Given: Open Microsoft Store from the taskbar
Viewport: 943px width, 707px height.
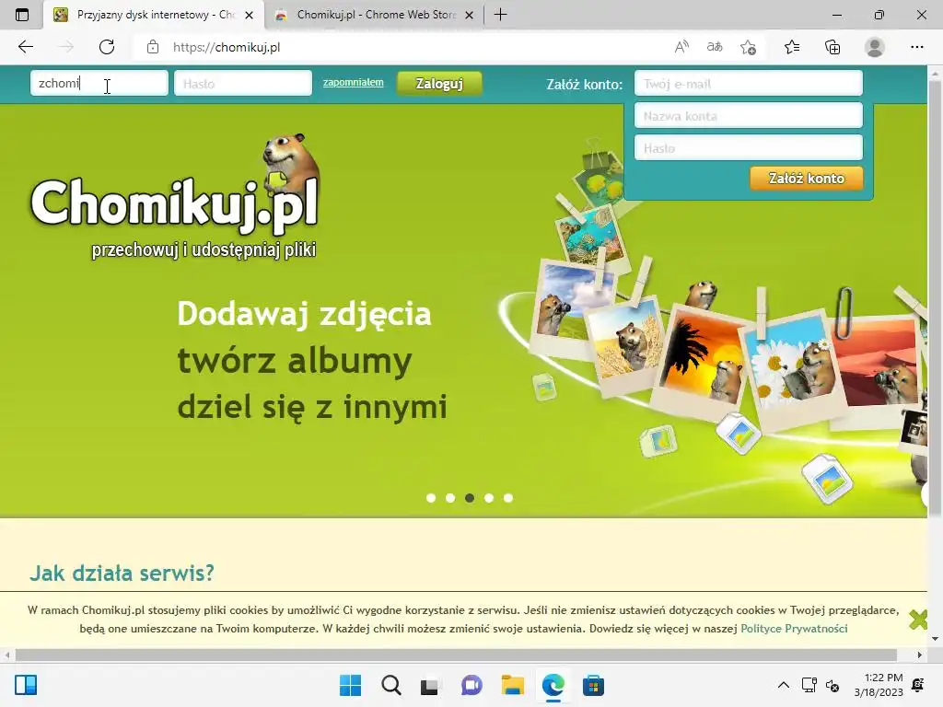Looking at the screenshot, I should (x=593, y=685).
